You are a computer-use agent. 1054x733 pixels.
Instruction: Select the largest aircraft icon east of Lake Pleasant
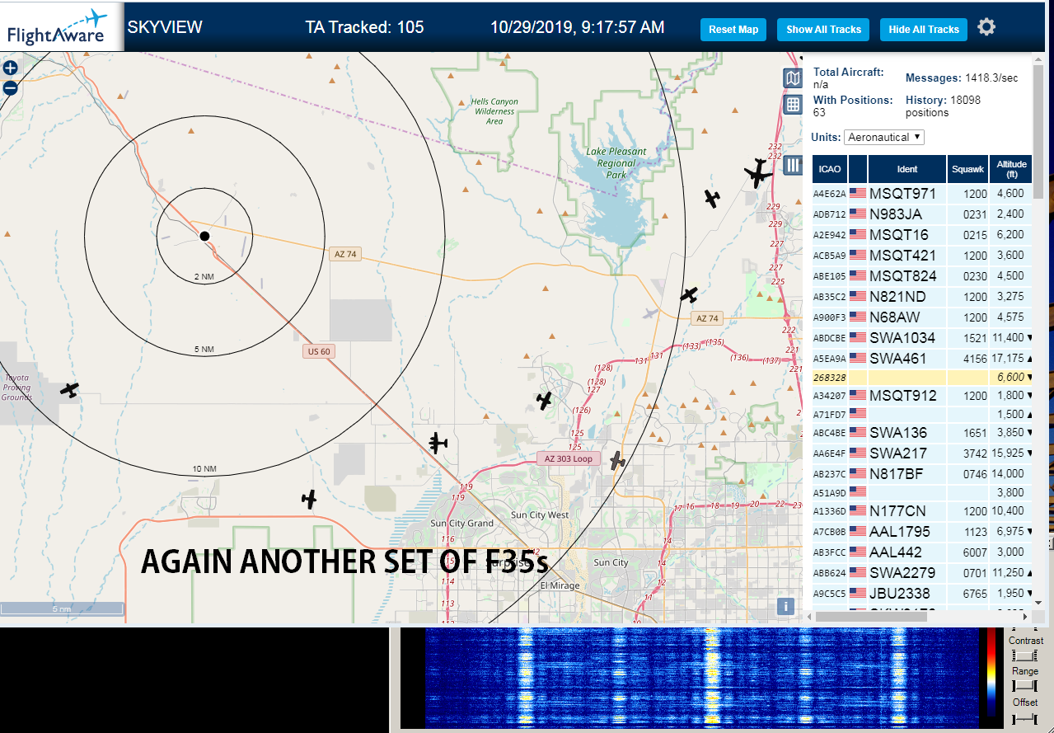click(757, 173)
